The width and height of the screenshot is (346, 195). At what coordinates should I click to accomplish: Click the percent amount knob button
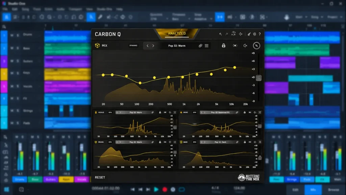(x=256, y=46)
